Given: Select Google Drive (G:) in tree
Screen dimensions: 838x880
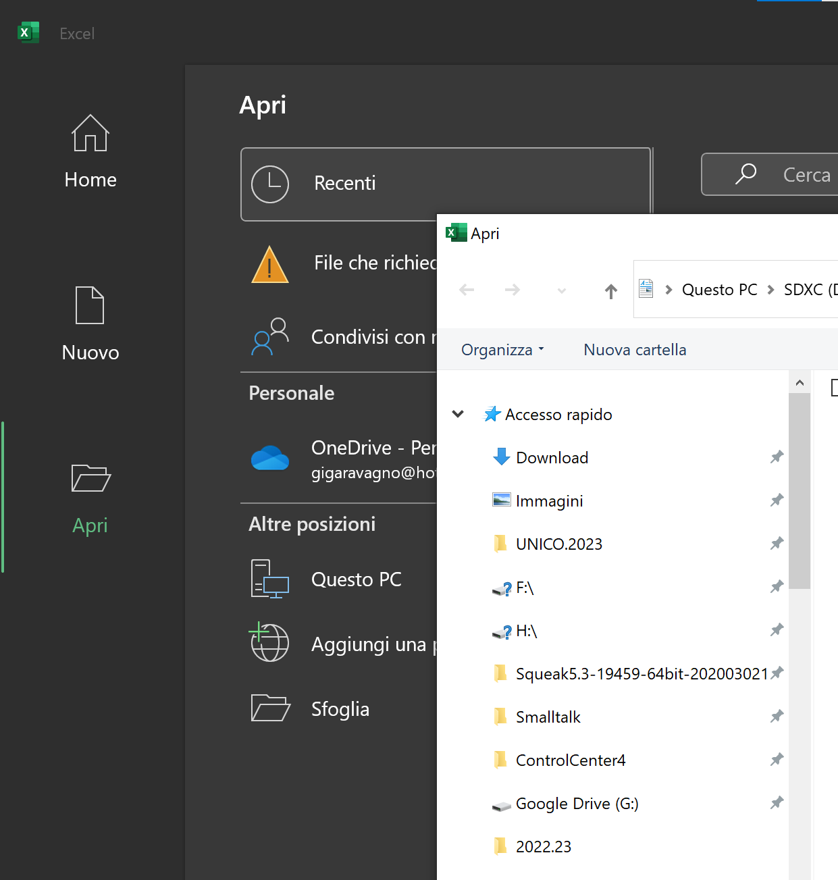Looking at the screenshot, I should pyautogui.click(x=577, y=804).
